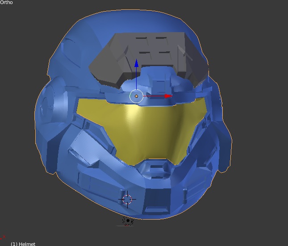The height and width of the screenshot is (246, 288).
Task: Click the "(1) Helmet" object label
Action: coord(23,244)
